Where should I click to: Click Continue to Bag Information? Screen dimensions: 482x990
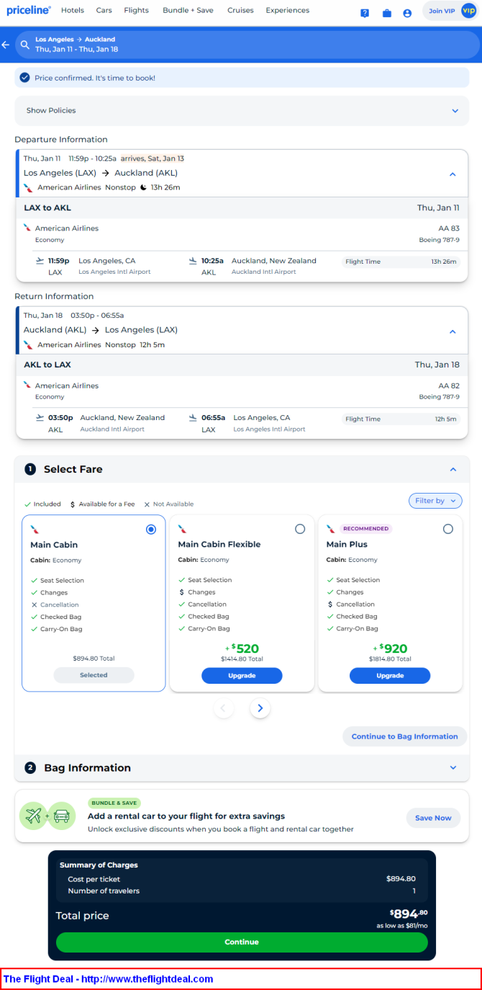click(x=405, y=736)
